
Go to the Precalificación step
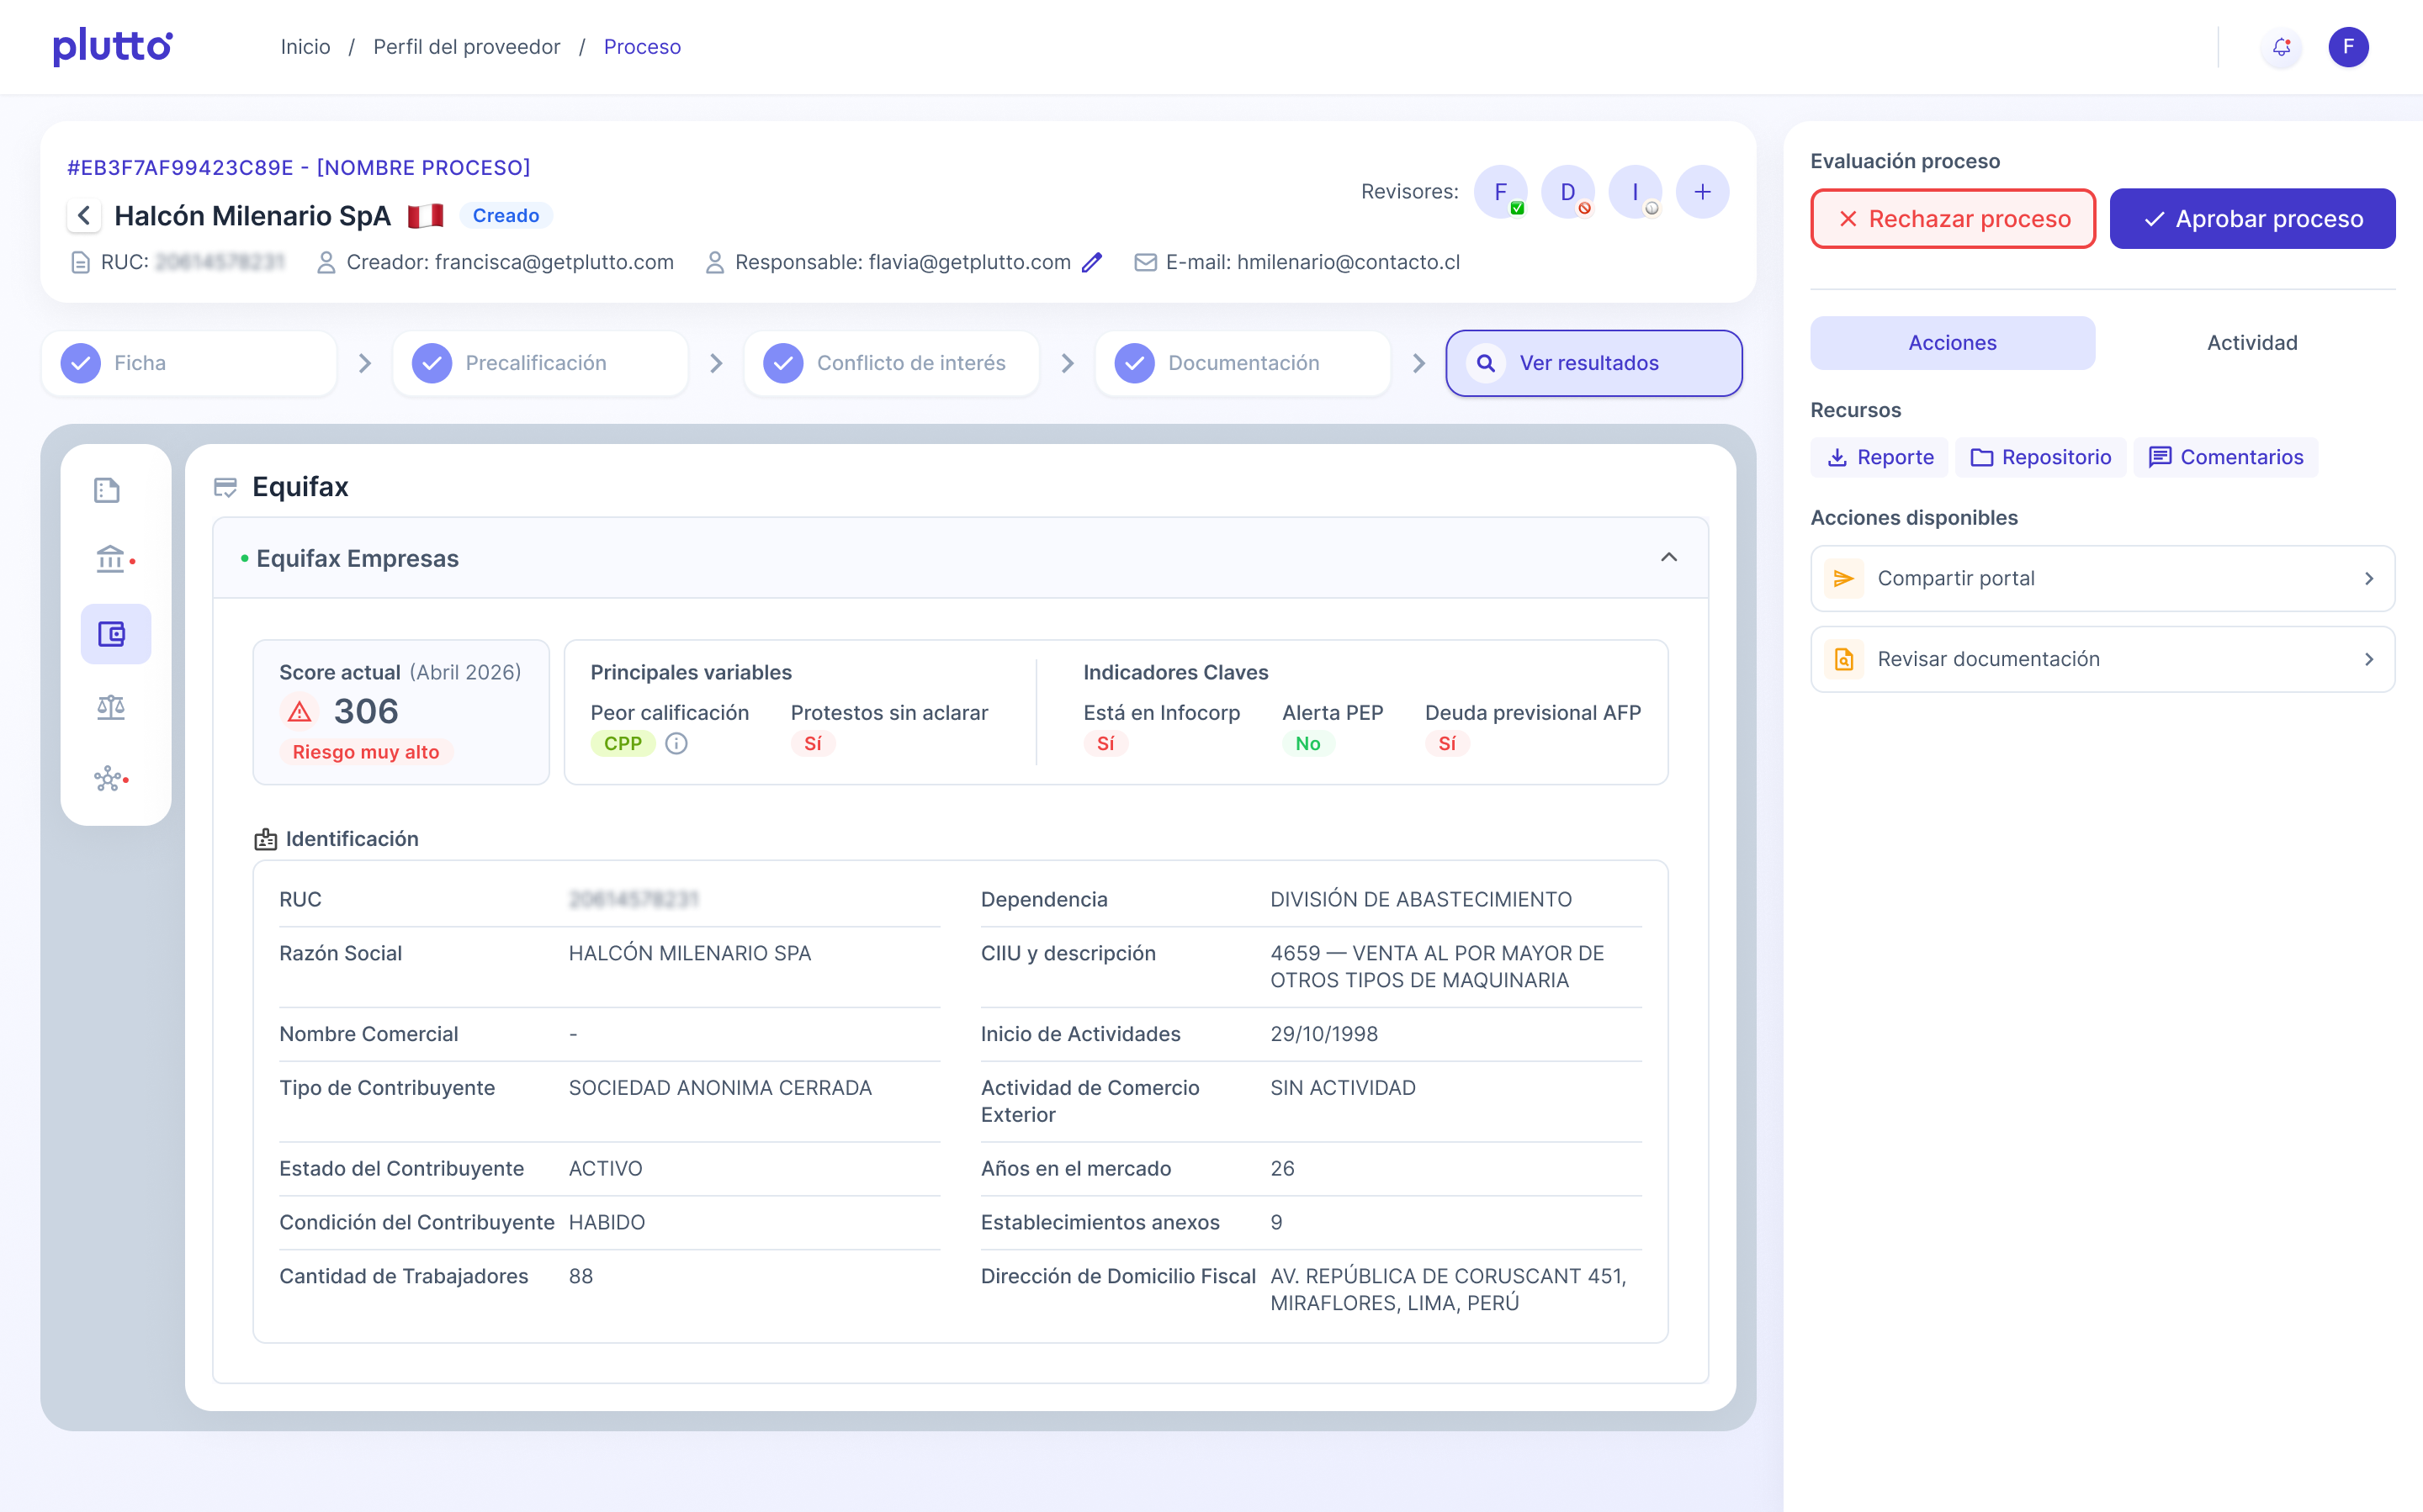click(540, 363)
